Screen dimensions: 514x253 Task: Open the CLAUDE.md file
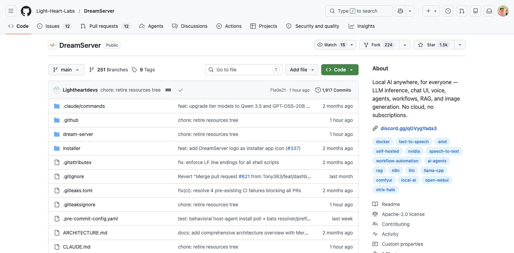(x=77, y=247)
